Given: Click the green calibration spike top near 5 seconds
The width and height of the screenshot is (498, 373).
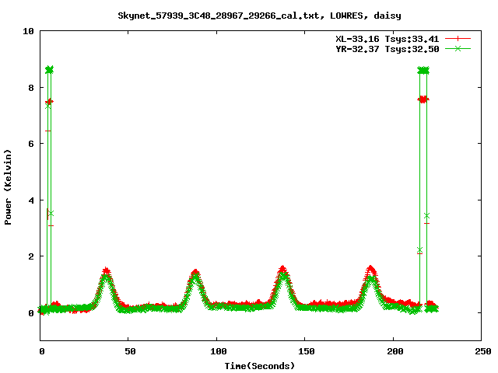Looking at the screenshot, I should (x=50, y=70).
